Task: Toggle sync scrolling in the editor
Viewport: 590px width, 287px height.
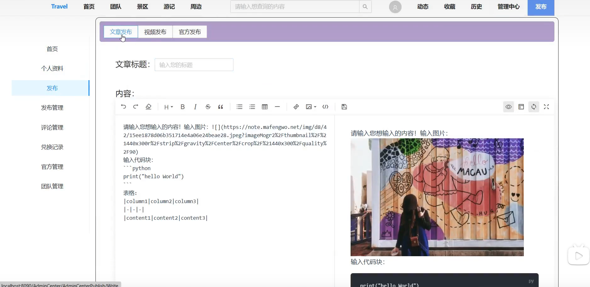Action: coord(534,107)
